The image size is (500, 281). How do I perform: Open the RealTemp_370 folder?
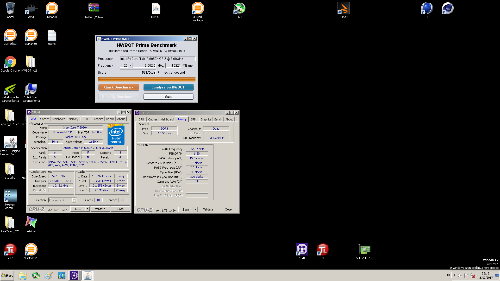tap(10, 225)
